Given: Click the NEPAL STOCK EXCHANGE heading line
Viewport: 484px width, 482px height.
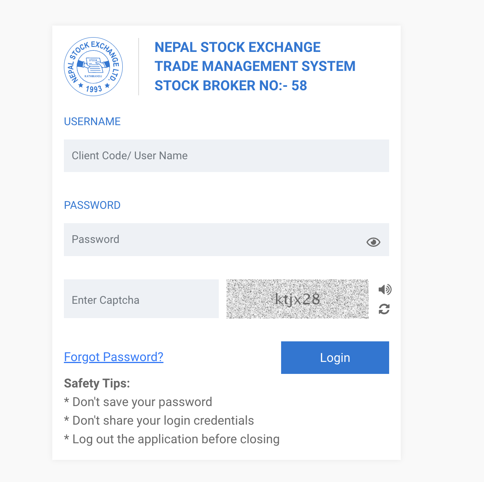Looking at the screenshot, I should tap(237, 47).
